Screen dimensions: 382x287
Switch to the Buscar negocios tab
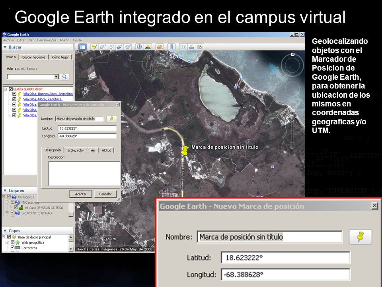pos(33,57)
